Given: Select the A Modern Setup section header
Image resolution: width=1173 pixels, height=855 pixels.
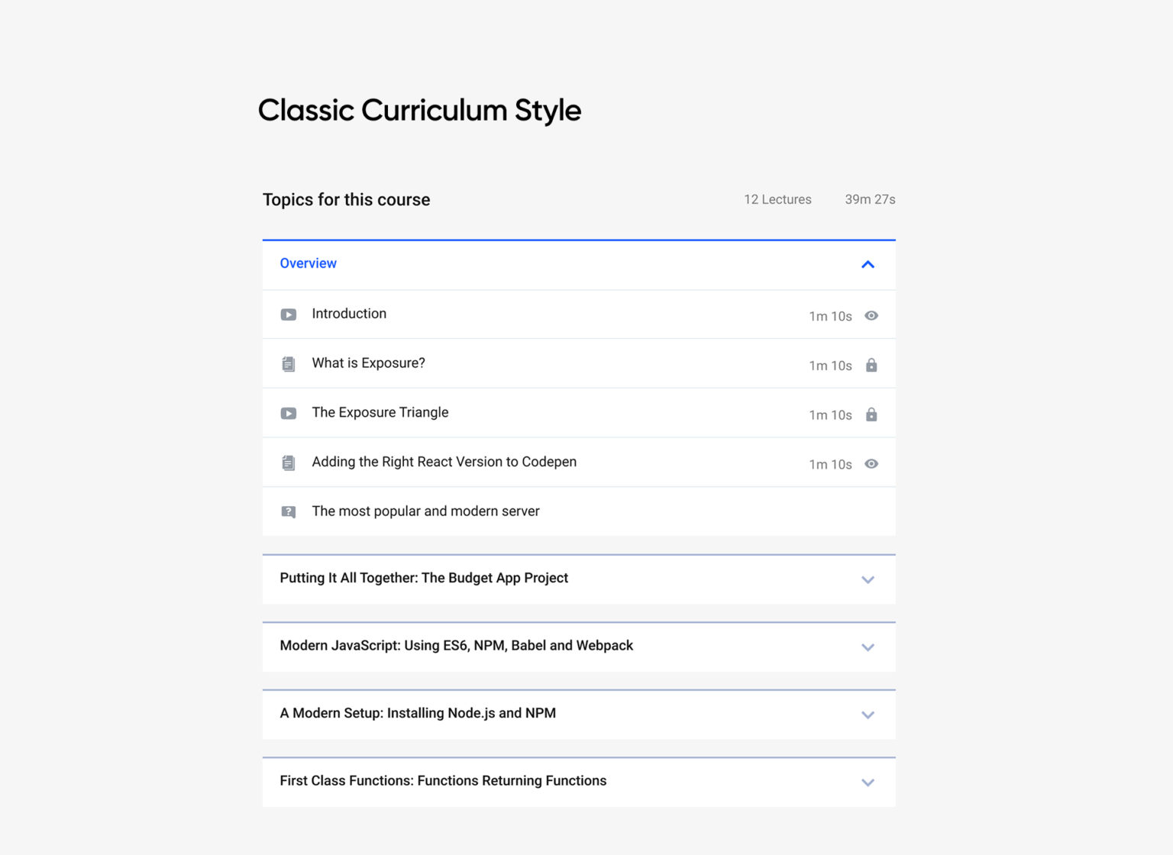Looking at the screenshot, I should tap(418, 713).
